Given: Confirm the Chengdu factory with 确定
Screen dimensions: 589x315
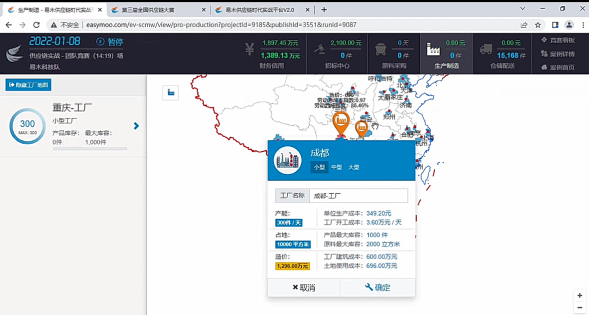Looking at the screenshot, I should 377,287.
